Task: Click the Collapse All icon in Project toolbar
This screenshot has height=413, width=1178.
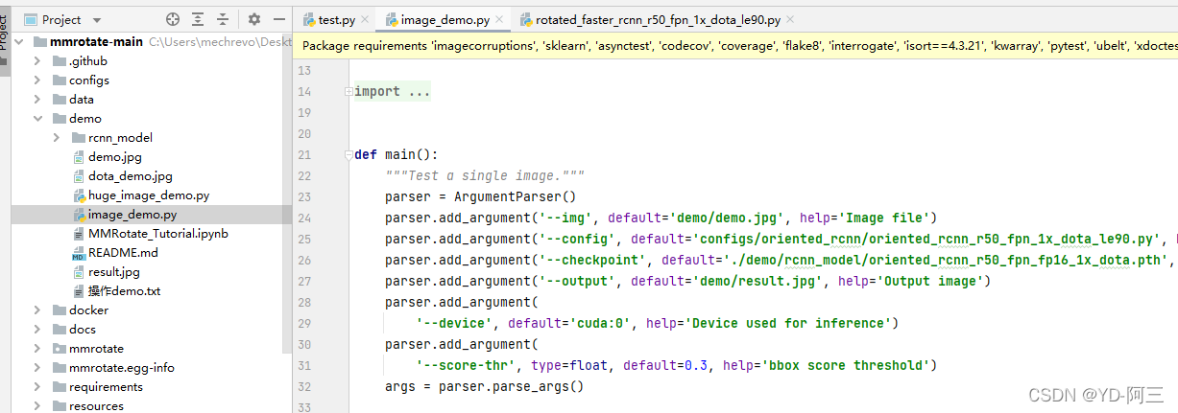Action: click(223, 19)
